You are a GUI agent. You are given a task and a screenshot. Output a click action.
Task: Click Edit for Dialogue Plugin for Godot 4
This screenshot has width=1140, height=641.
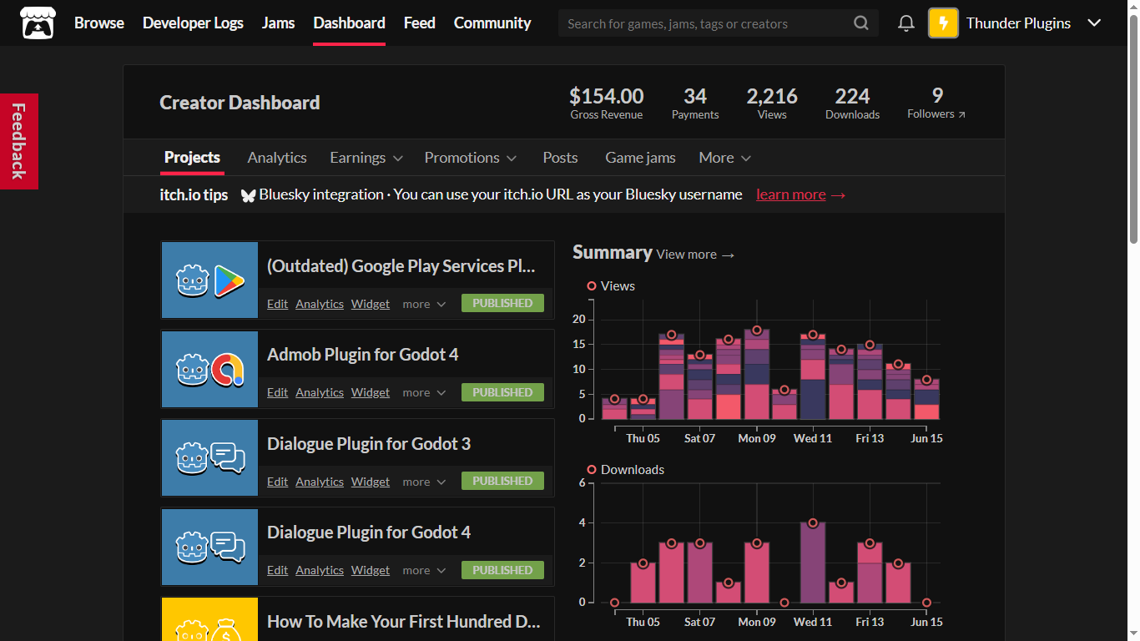277,571
